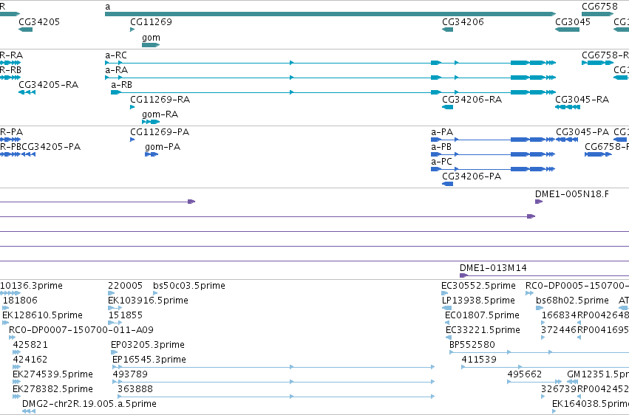Click CG34206-PA protein label
The height and width of the screenshot is (415, 629).
coord(472,176)
